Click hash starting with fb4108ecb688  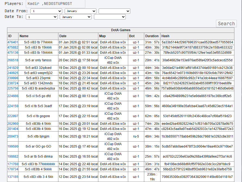coord(197,164)
